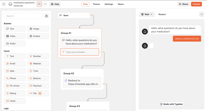Switch to the Flow tab

85,4
